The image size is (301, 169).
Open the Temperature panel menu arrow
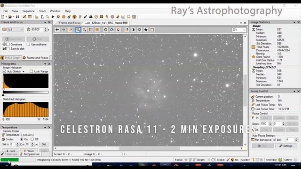click(45, 127)
